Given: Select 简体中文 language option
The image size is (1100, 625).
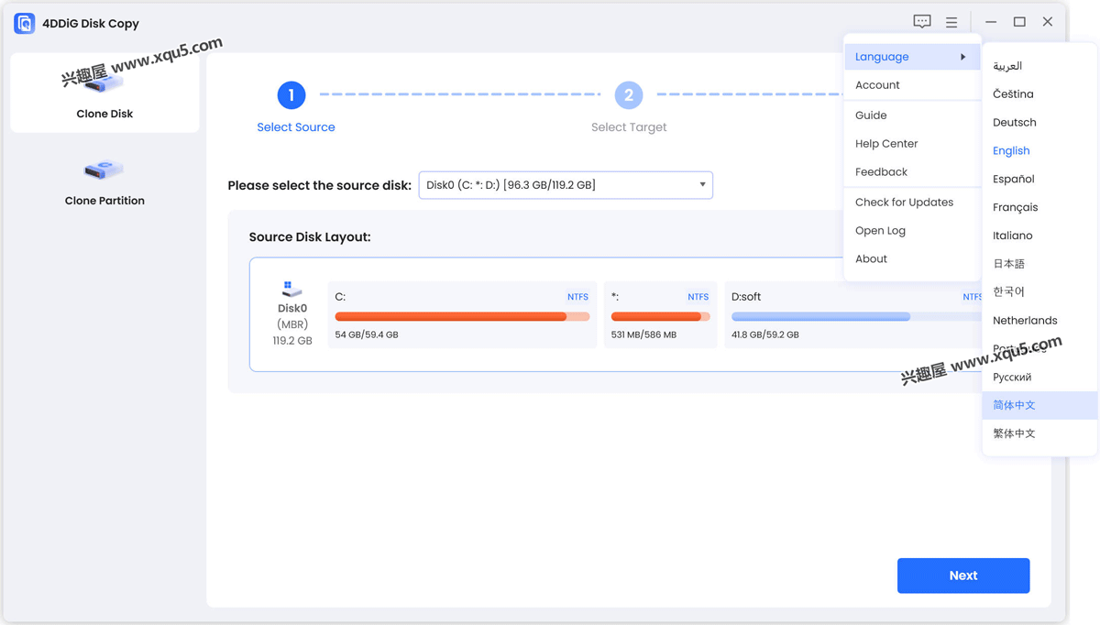Looking at the screenshot, I should click(x=1039, y=405).
